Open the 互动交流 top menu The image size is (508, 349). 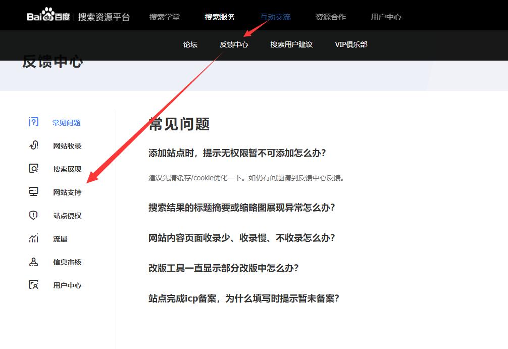point(275,17)
